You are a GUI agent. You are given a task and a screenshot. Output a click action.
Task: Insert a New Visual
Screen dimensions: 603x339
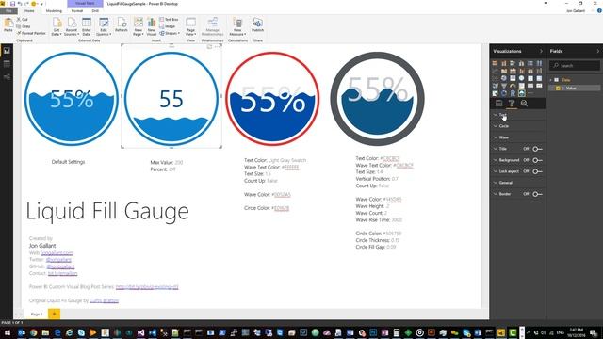[x=152, y=26]
